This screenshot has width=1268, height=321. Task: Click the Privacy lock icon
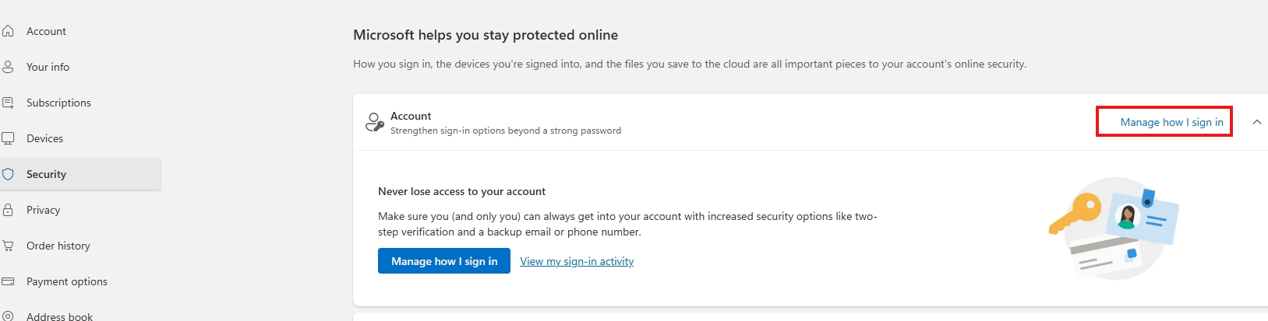tap(8, 210)
